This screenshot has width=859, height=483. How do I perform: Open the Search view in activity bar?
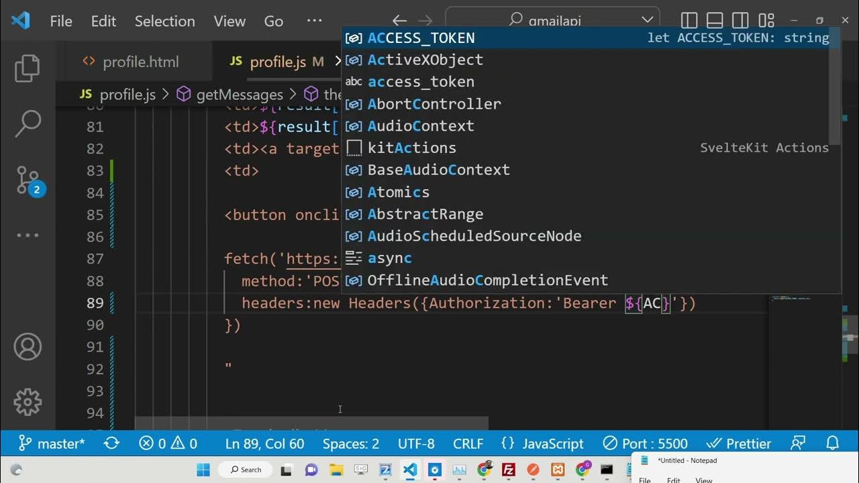coord(28,124)
